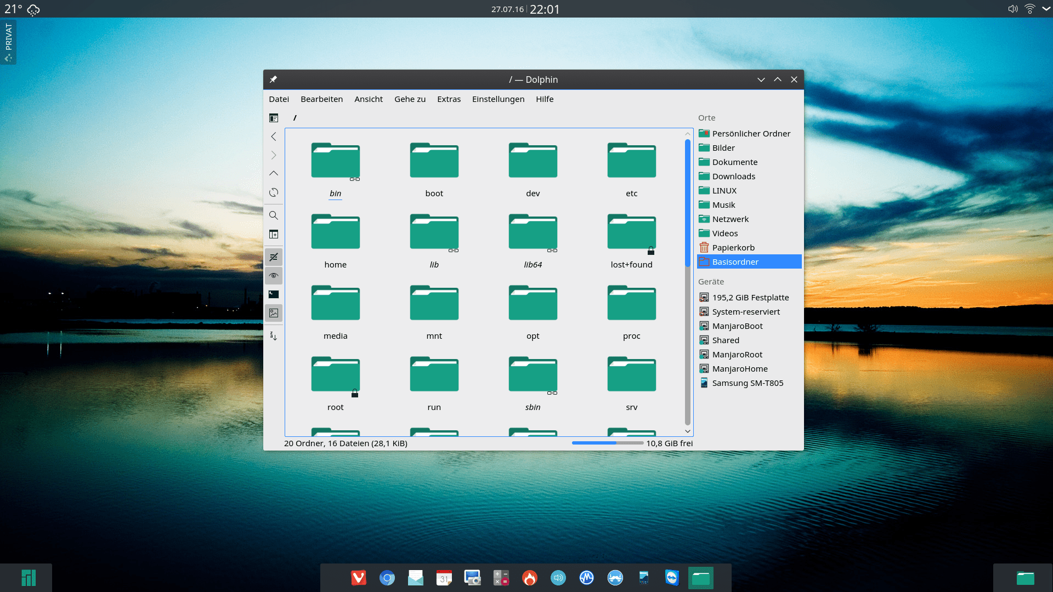The width and height of the screenshot is (1053, 592).
Task: Open the search magnifier tool
Action: coord(274,215)
